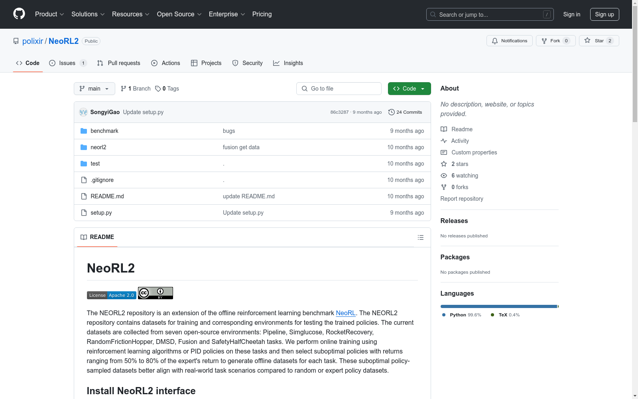The image size is (638, 399).
Task: View the 0 Tags link
Action: click(167, 89)
